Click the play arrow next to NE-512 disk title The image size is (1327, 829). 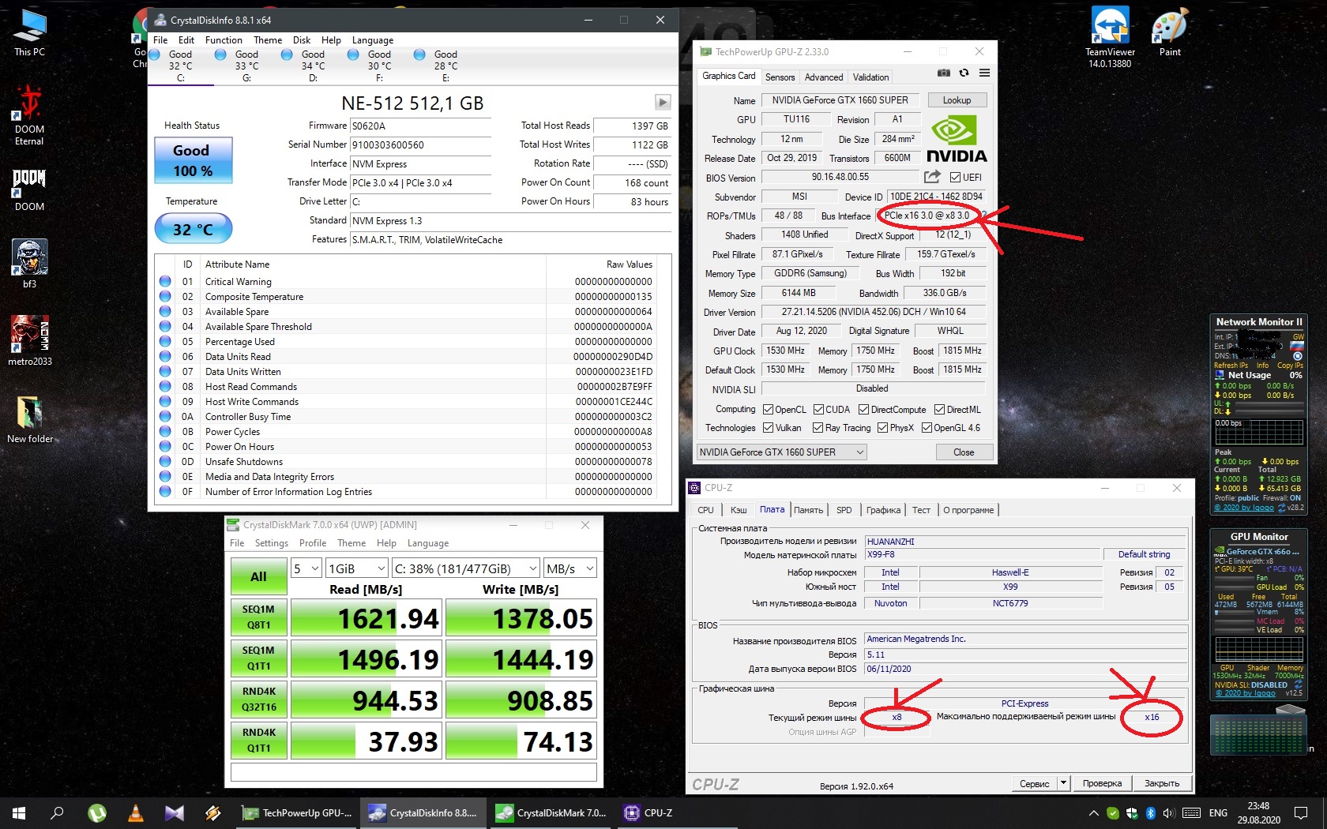(663, 102)
